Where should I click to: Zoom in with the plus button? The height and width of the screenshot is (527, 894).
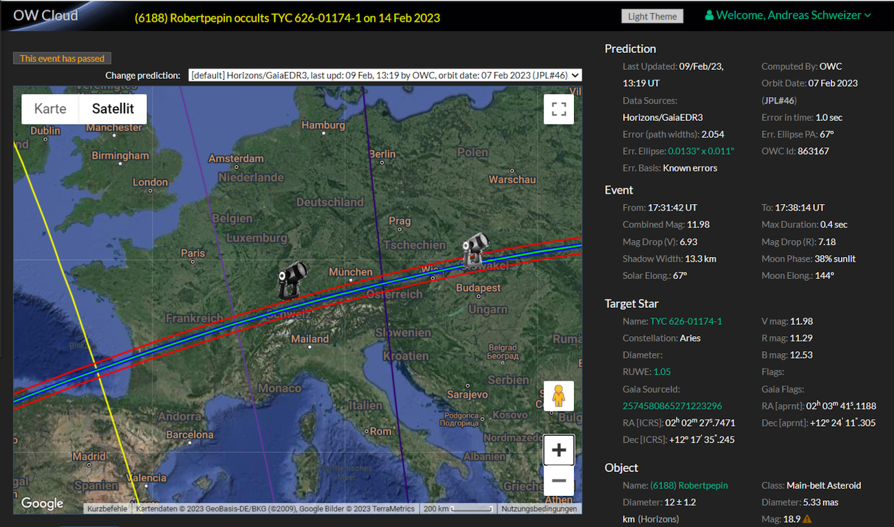pyautogui.click(x=558, y=450)
